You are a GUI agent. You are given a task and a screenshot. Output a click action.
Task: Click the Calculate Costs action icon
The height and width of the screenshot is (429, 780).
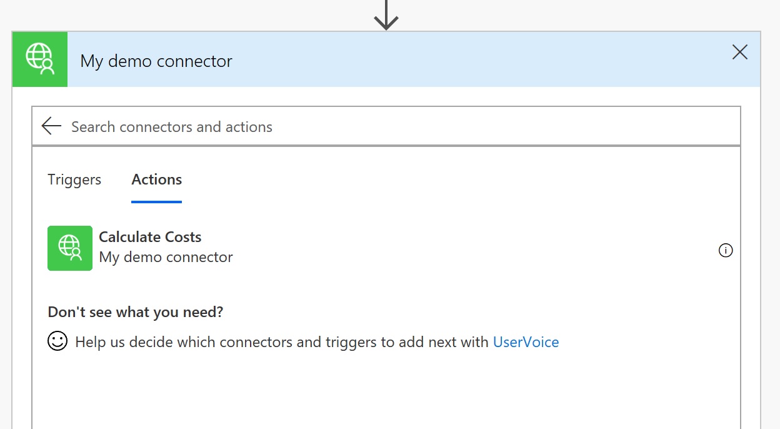(x=70, y=248)
